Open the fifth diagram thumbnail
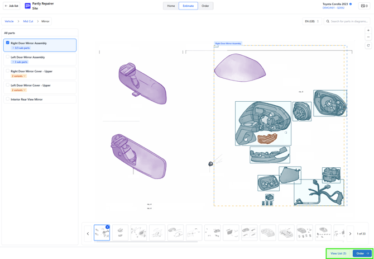 (175, 233)
